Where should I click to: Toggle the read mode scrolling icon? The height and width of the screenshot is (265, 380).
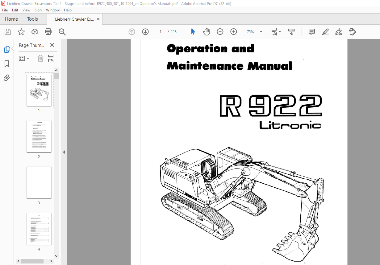point(292,32)
